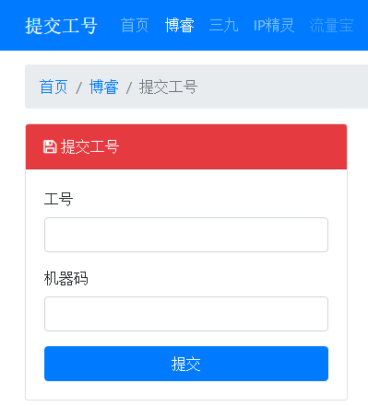The height and width of the screenshot is (406, 368).
Task: Click the 工号 field label
Action: 58,199
